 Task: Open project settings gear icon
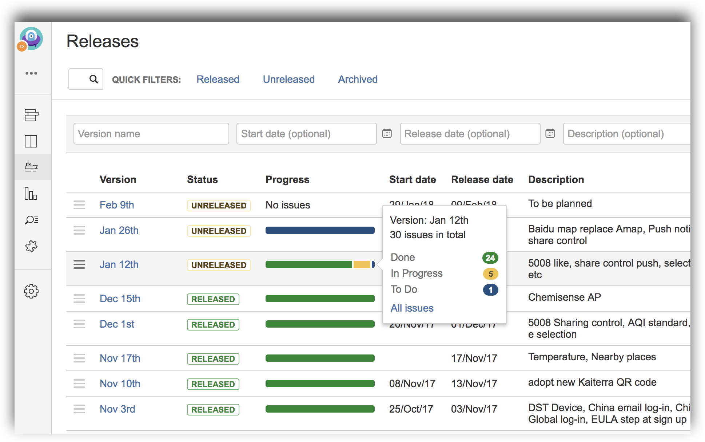31,291
